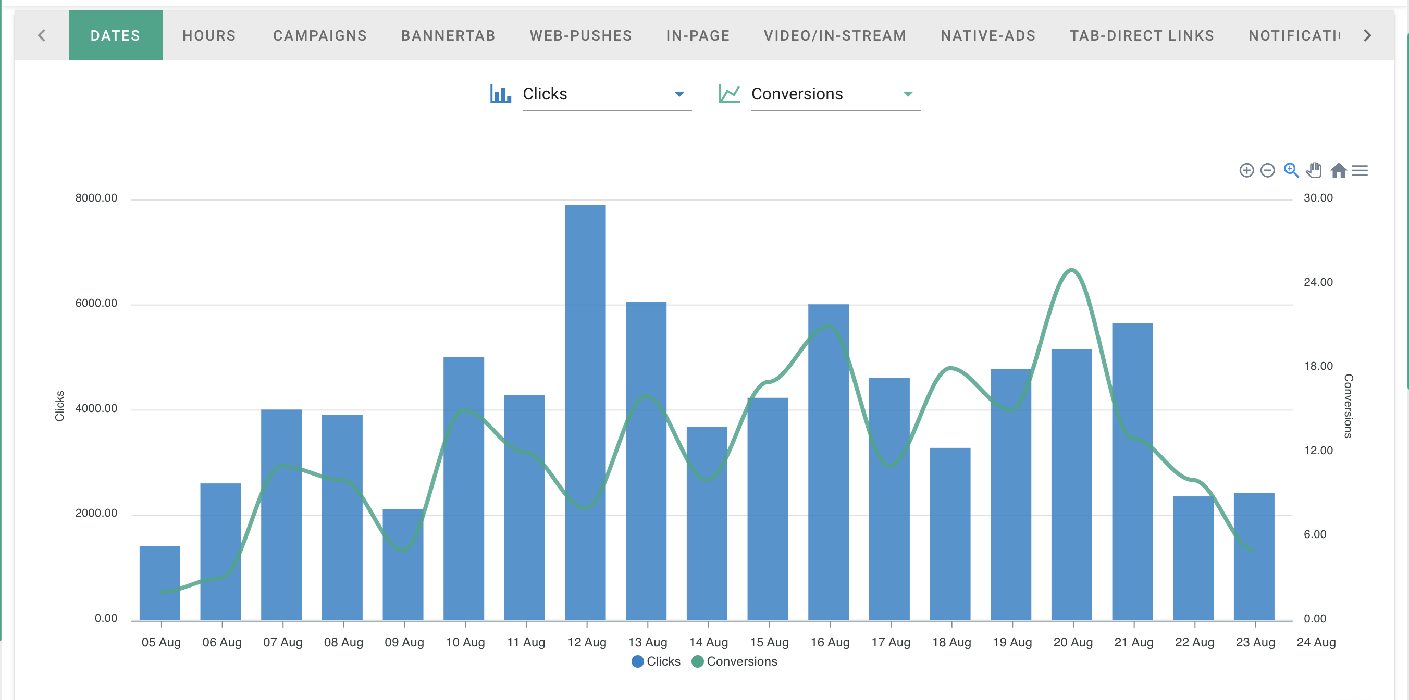Click the chart zoom out minus icon

coord(1267,171)
